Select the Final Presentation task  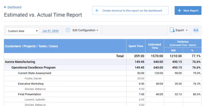pyautogui.click(x=30, y=94)
